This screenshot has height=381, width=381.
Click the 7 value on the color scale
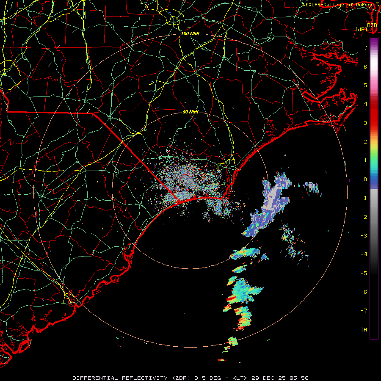[x=365, y=47]
